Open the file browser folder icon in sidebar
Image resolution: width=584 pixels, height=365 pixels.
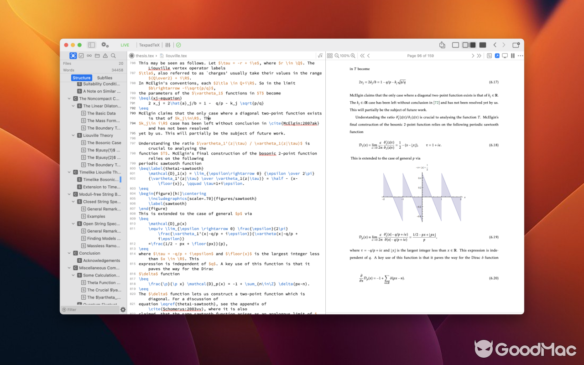(x=97, y=56)
